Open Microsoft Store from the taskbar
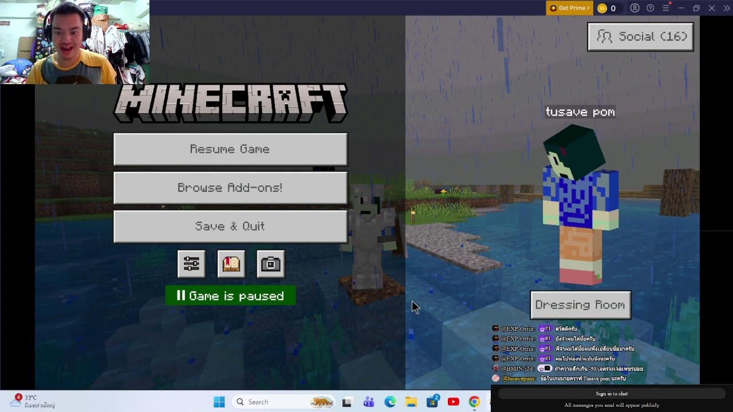733x412 pixels. [x=432, y=402]
